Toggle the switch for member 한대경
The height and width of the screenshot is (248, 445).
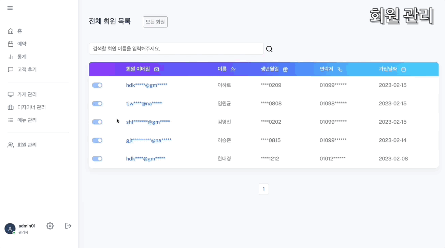[x=97, y=159]
